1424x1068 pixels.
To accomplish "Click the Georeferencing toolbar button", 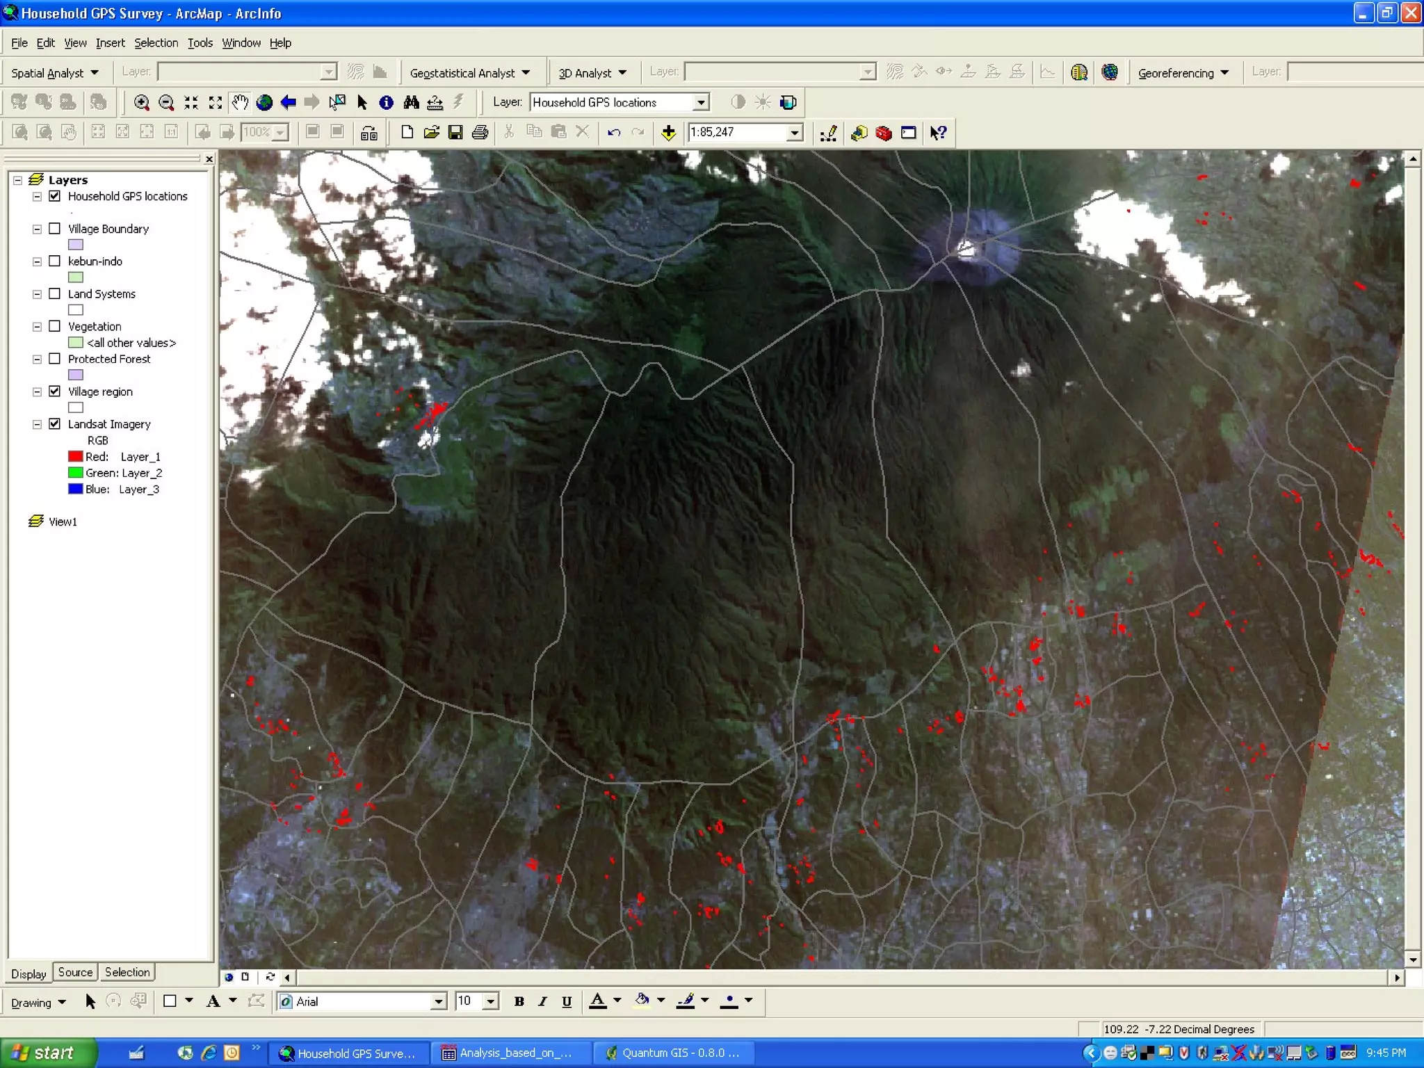I will pyautogui.click(x=1183, y=73).
